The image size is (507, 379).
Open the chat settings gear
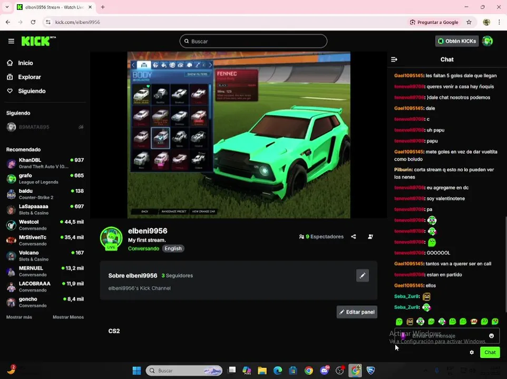[472, 352]
